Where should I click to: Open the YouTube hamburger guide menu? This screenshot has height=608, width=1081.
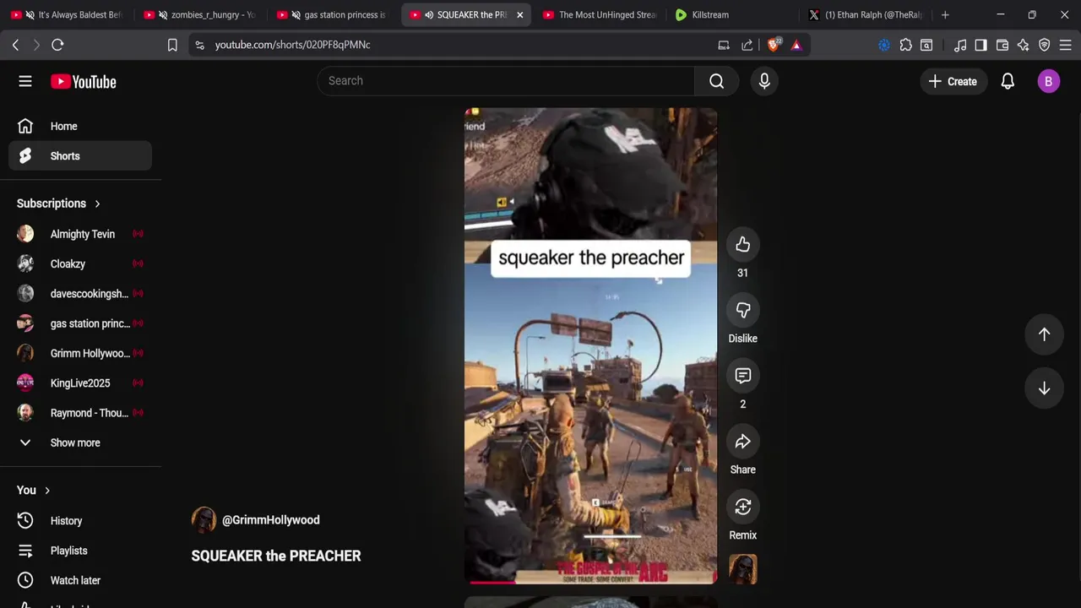pyautogui.click(x=25, y=82)
